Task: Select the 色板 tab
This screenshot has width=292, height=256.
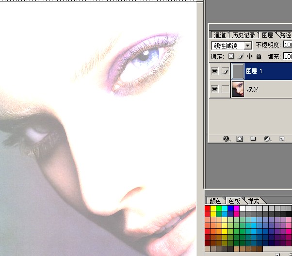Action: point(234,201)
